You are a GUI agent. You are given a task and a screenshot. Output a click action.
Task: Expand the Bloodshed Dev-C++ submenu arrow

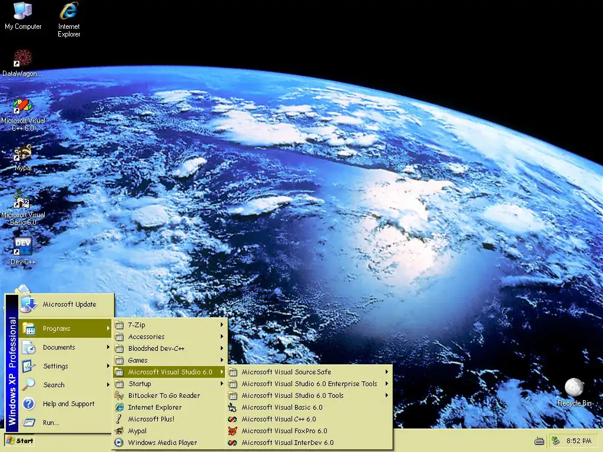[222, 348]
